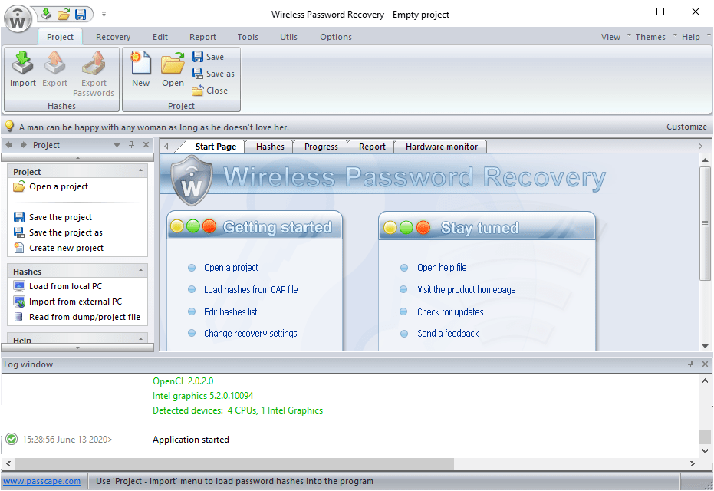Click Create new project in side panel
Viewport: 714px width, 491px height.
58,248
